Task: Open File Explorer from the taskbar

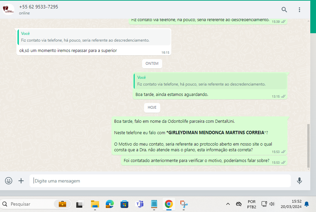Action: (95, 204)
